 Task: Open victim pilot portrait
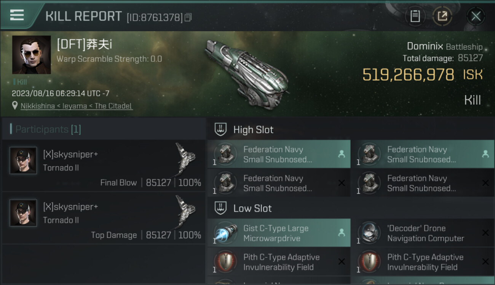31,55
